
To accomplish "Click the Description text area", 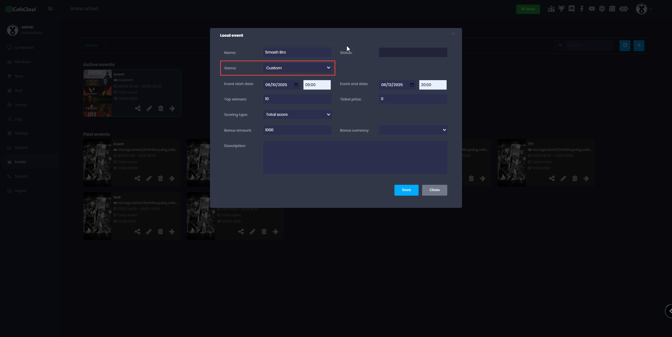I will (355, 157).
